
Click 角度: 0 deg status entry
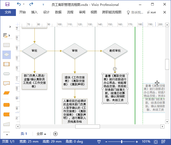click(74, 142)
